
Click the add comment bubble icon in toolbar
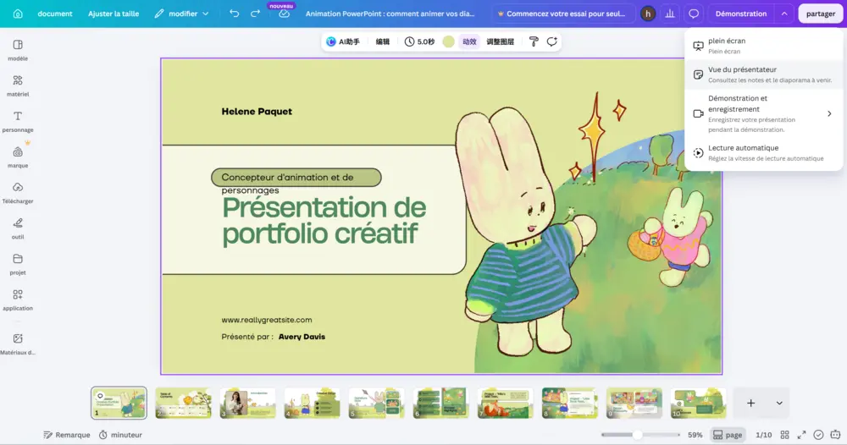551,41
